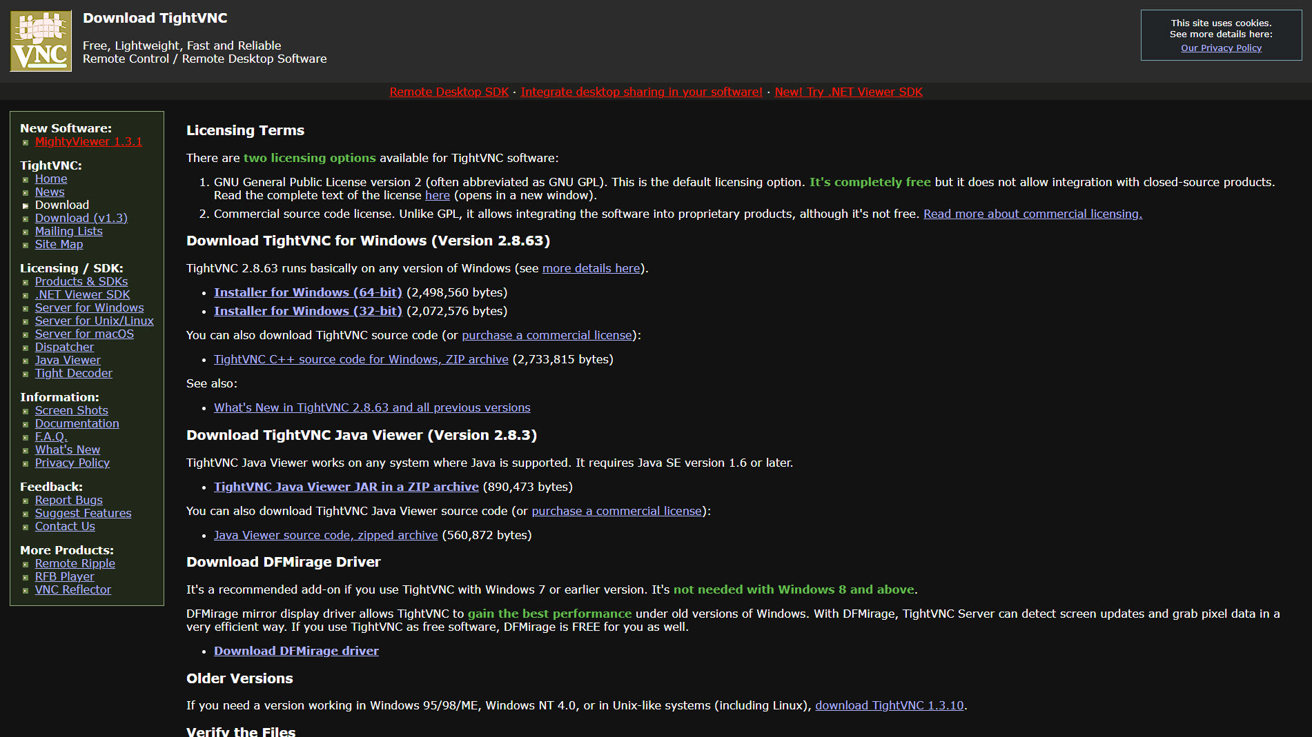The image size is (1312, 737).
Task: Open the Remote Desktop SDK banner link
Action: pos(449,92)
